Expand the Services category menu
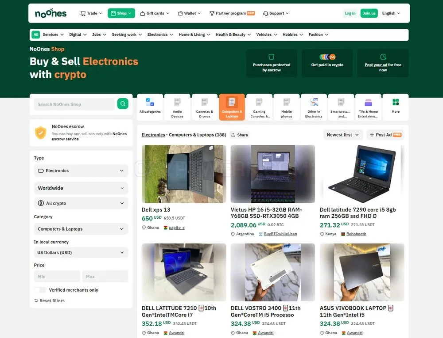The image size is (443, 338). (x=53, y=34)
